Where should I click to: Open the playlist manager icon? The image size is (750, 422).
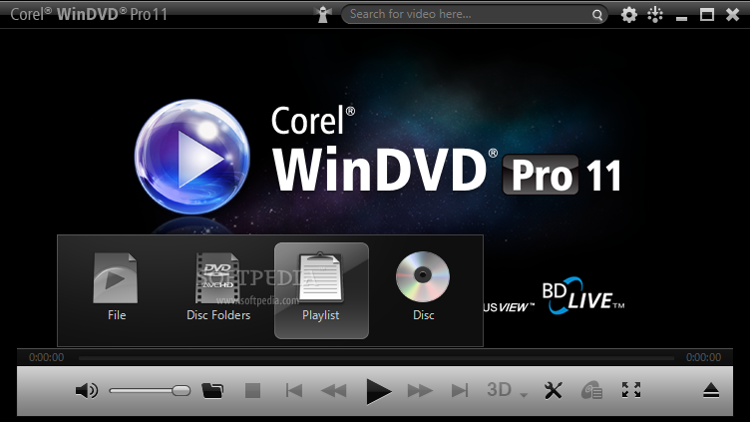[591, 390]
